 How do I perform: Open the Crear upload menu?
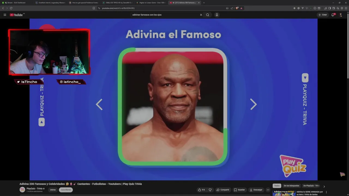[322, 15]
